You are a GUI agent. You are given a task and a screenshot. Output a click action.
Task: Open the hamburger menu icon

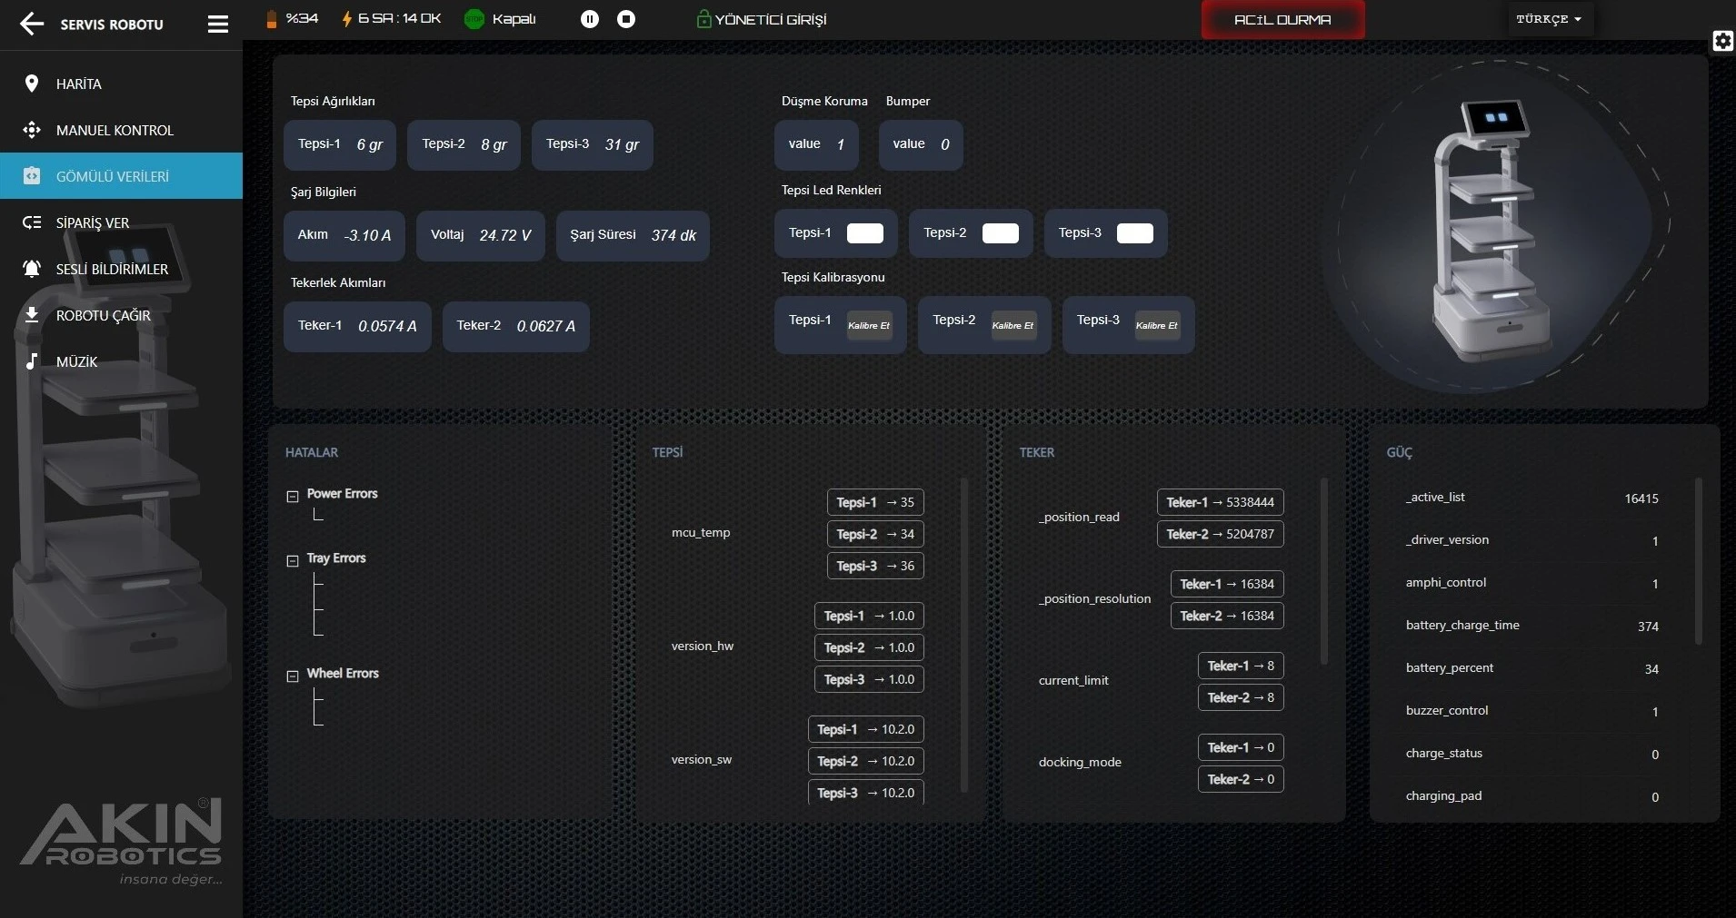[x=218, y=25]
